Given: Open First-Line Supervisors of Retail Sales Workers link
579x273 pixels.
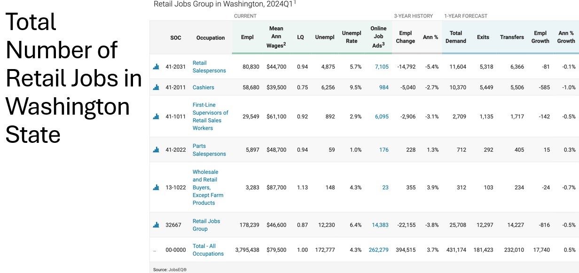Looking at the screenshot, I should 211,117.
